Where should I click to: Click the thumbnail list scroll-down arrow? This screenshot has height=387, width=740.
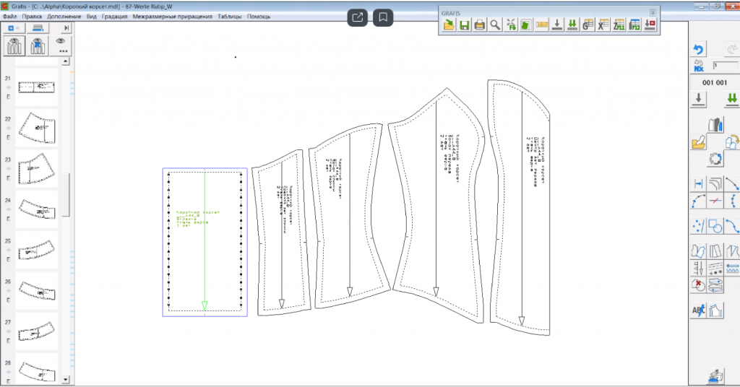click(x=66, y=379)
